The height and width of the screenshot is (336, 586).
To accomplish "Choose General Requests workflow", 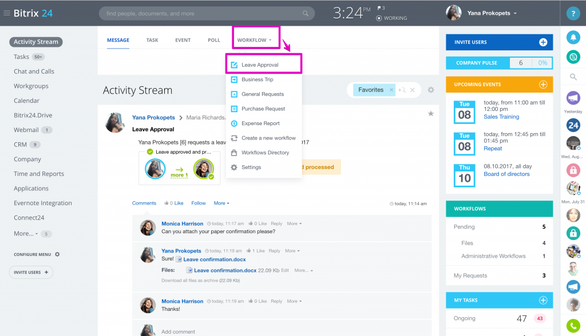I will click(263, 94).
